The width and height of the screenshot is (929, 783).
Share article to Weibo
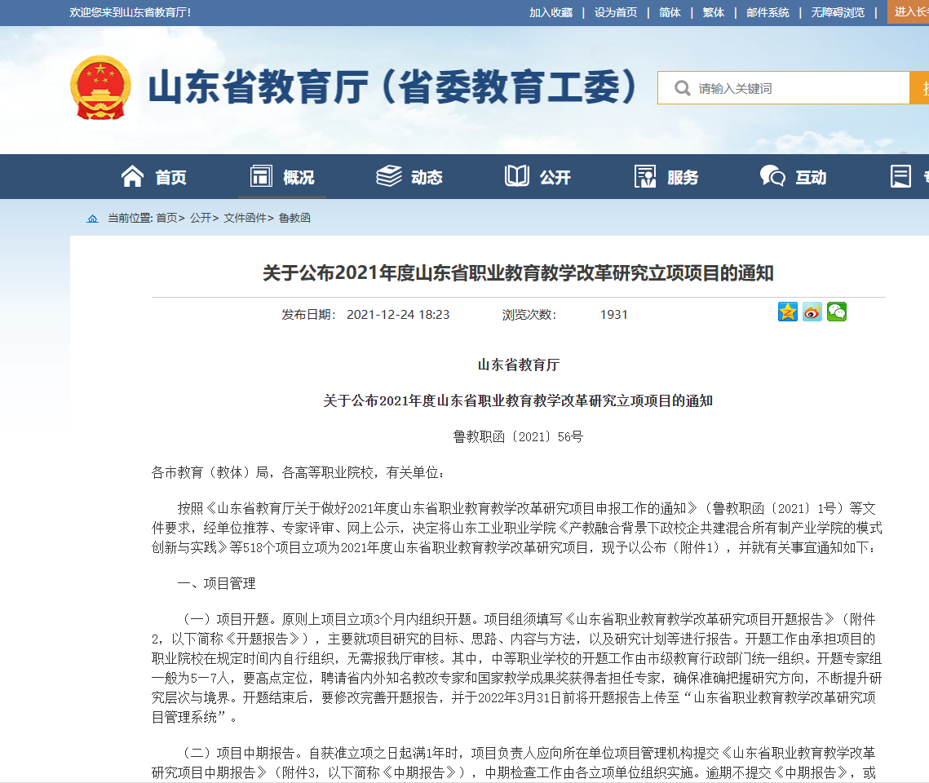tap(812, 312)
